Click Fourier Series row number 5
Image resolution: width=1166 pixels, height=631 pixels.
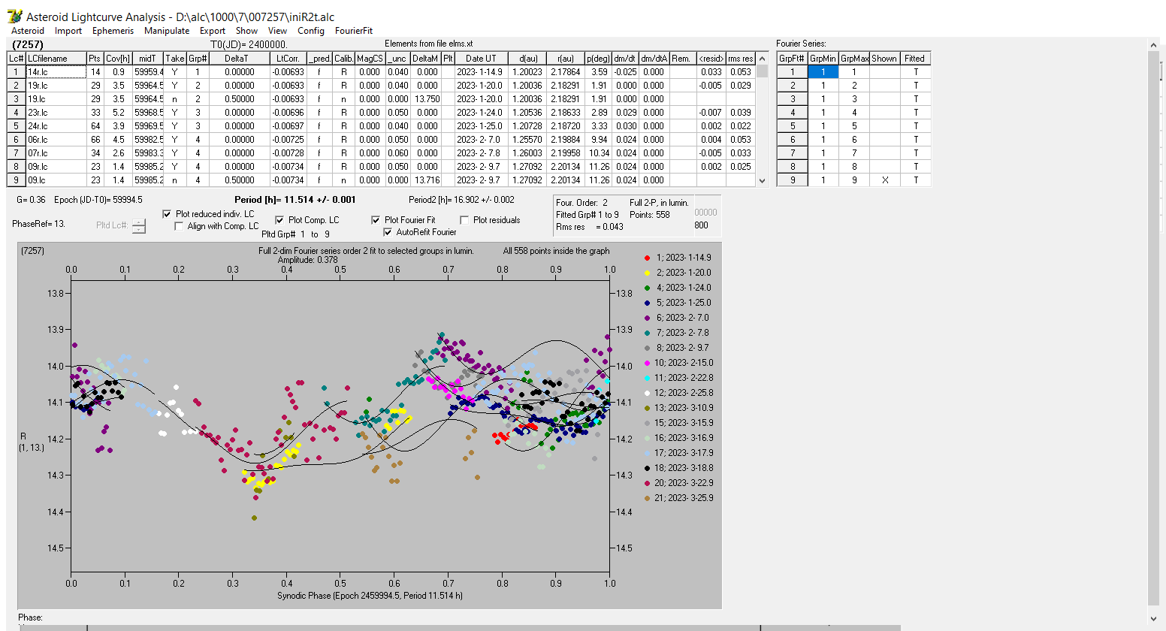pos(792,126)
